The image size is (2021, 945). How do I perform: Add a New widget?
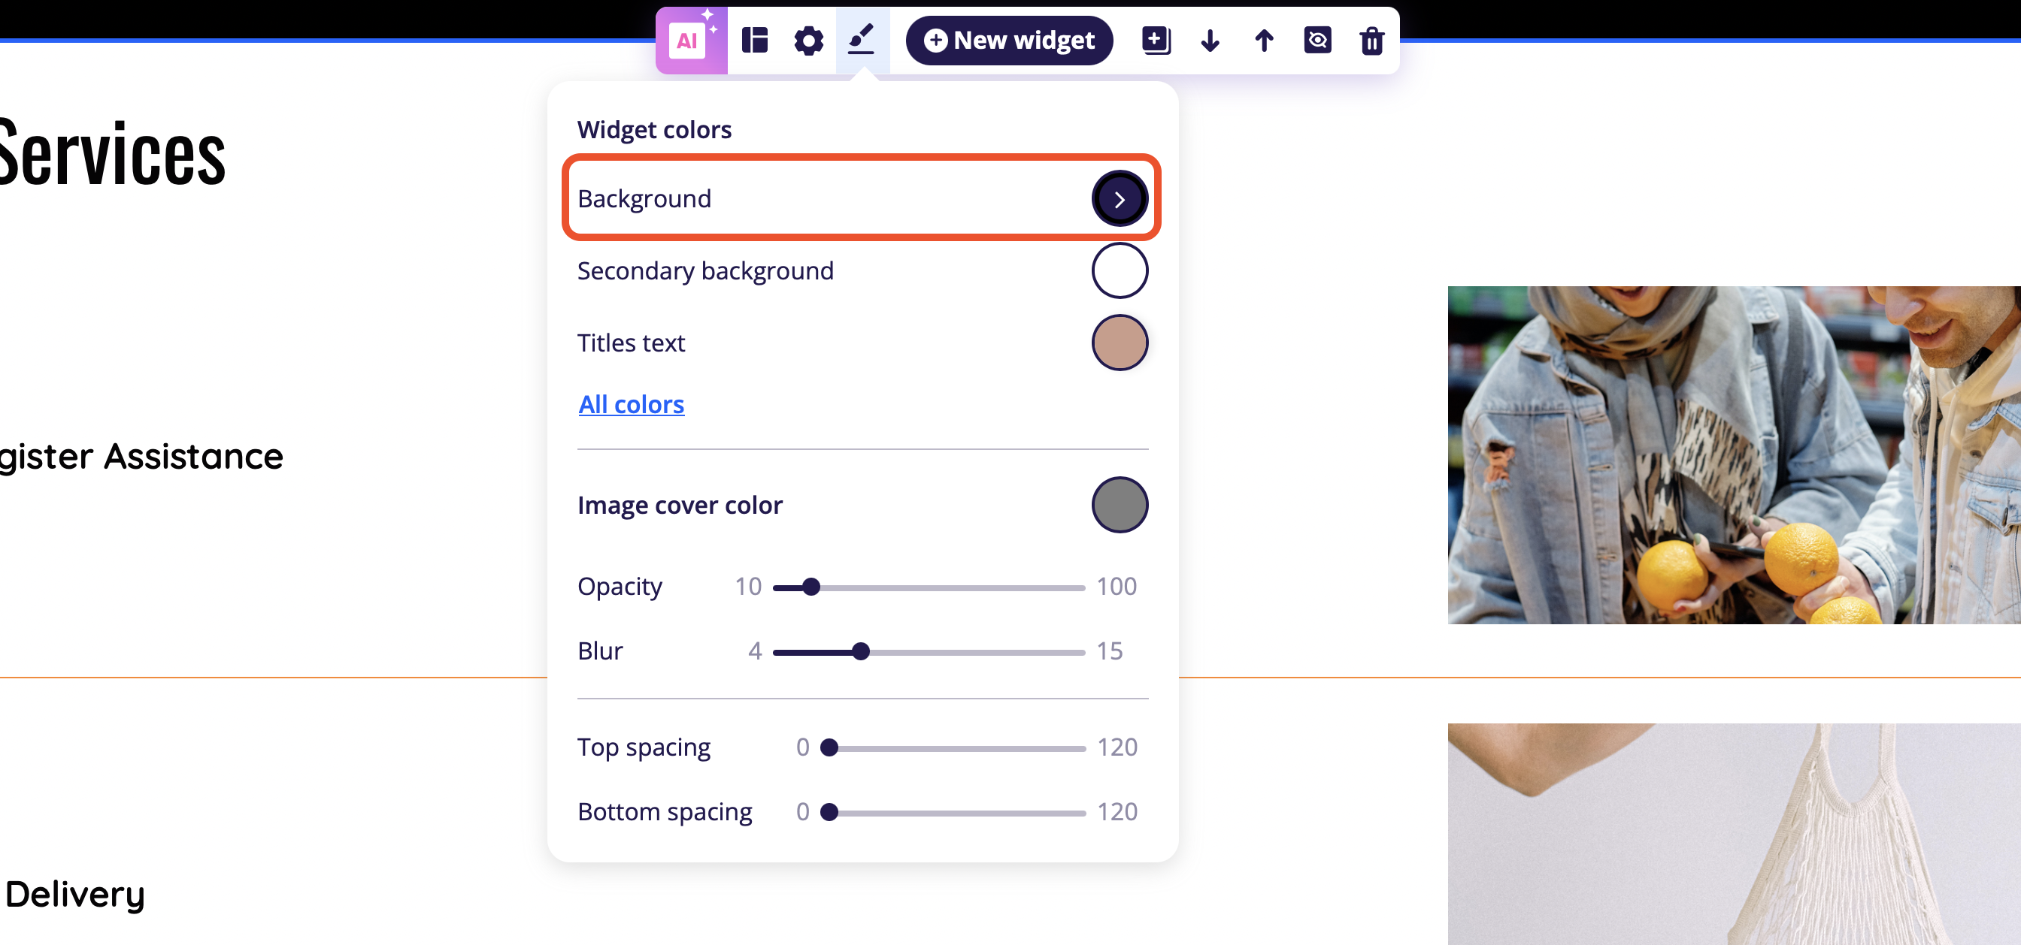pos(1009,41)
